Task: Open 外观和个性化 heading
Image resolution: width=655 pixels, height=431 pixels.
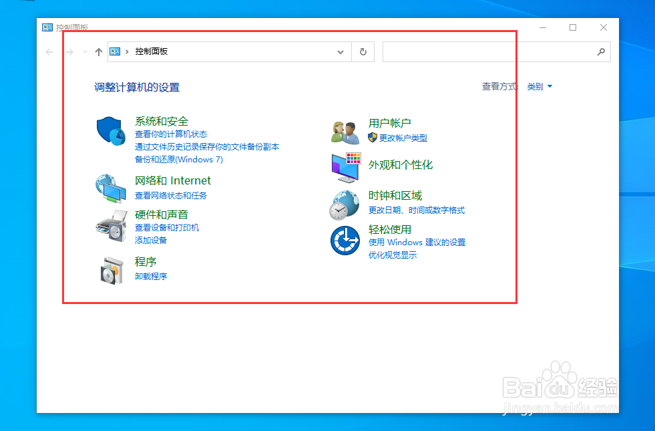Action: (x=400, y=164)
